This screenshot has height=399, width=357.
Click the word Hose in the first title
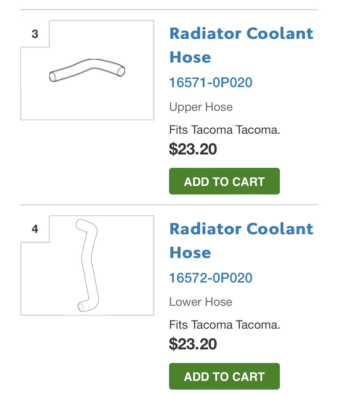click(x=190, y=57)
